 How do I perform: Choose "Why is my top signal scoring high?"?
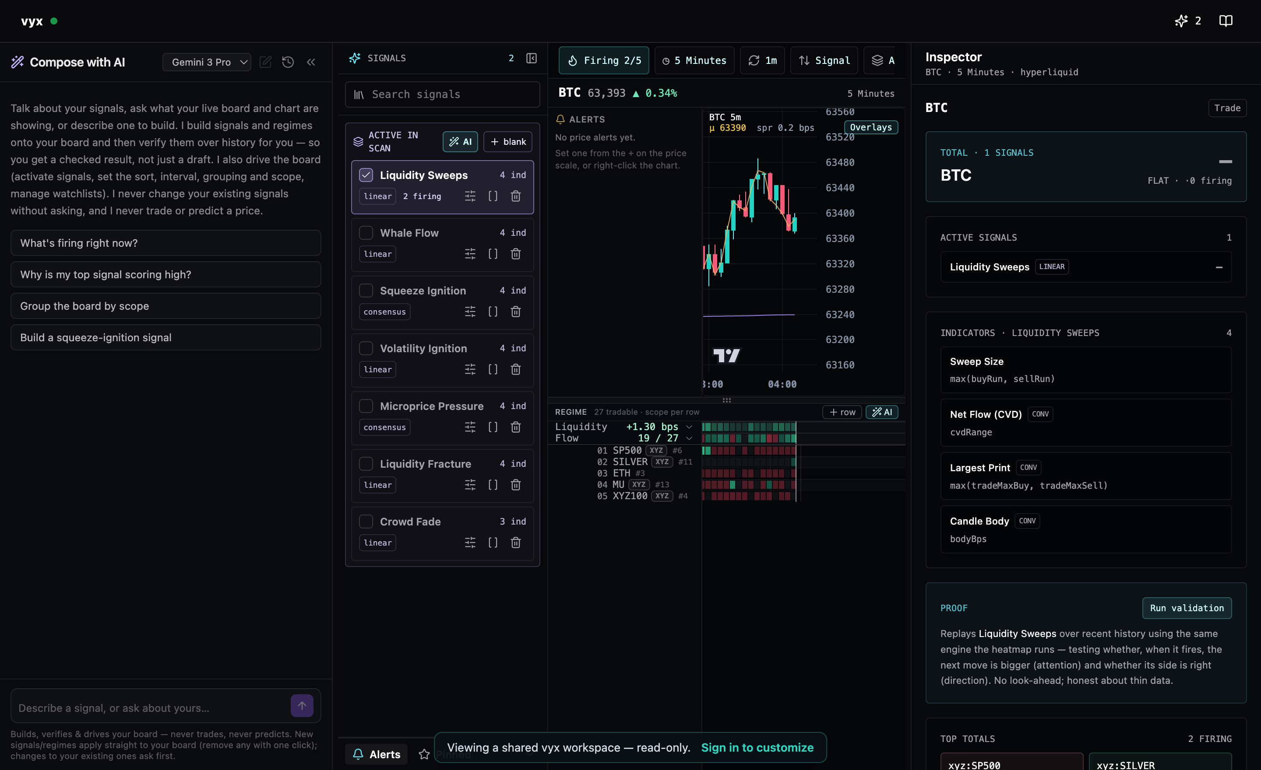coord(166,275)
